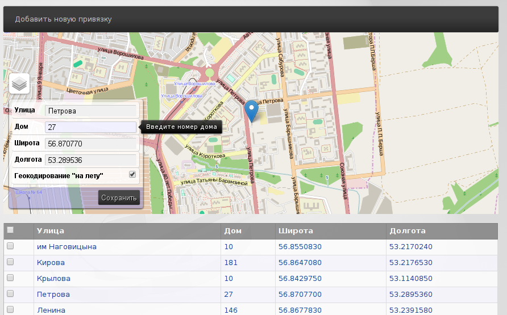The image size is (507, 315).
Task: Click the Долгота longitude field
Action: click(91, 159)
